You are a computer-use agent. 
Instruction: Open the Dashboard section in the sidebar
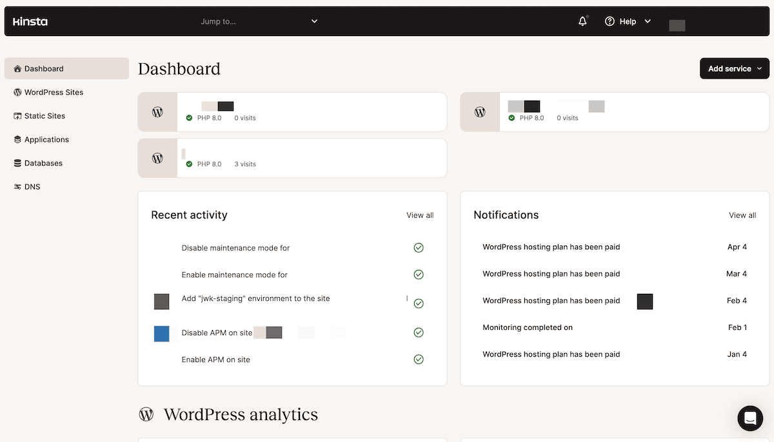pos(45,68)
